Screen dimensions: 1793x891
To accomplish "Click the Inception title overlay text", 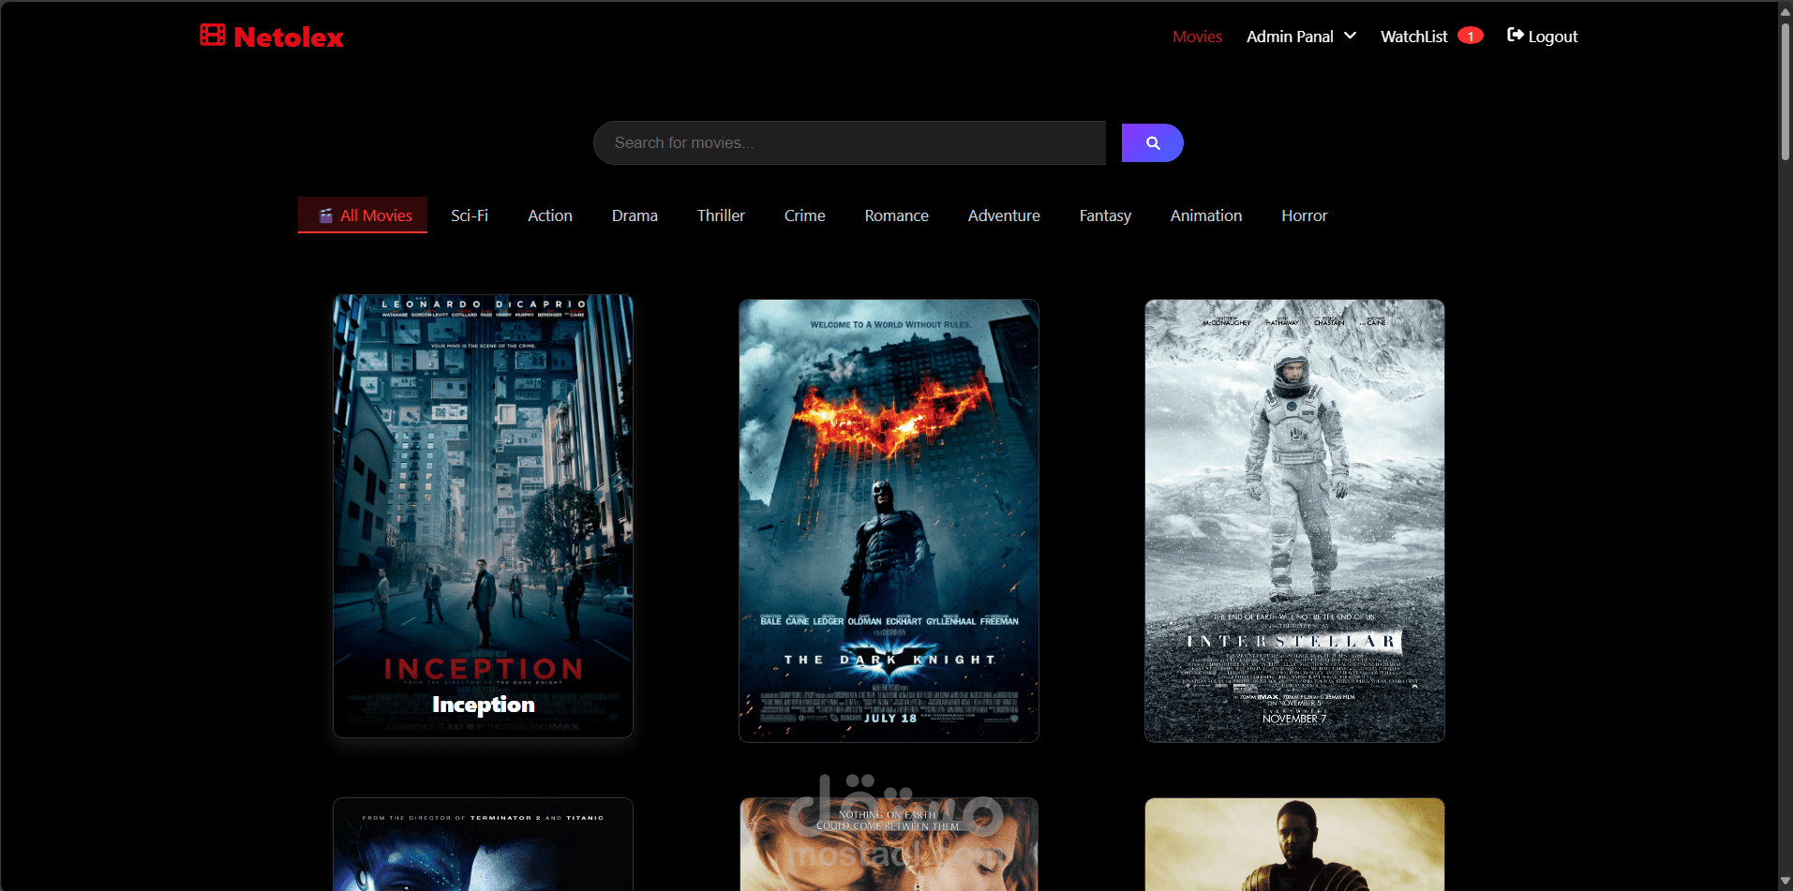I will 484,705.
